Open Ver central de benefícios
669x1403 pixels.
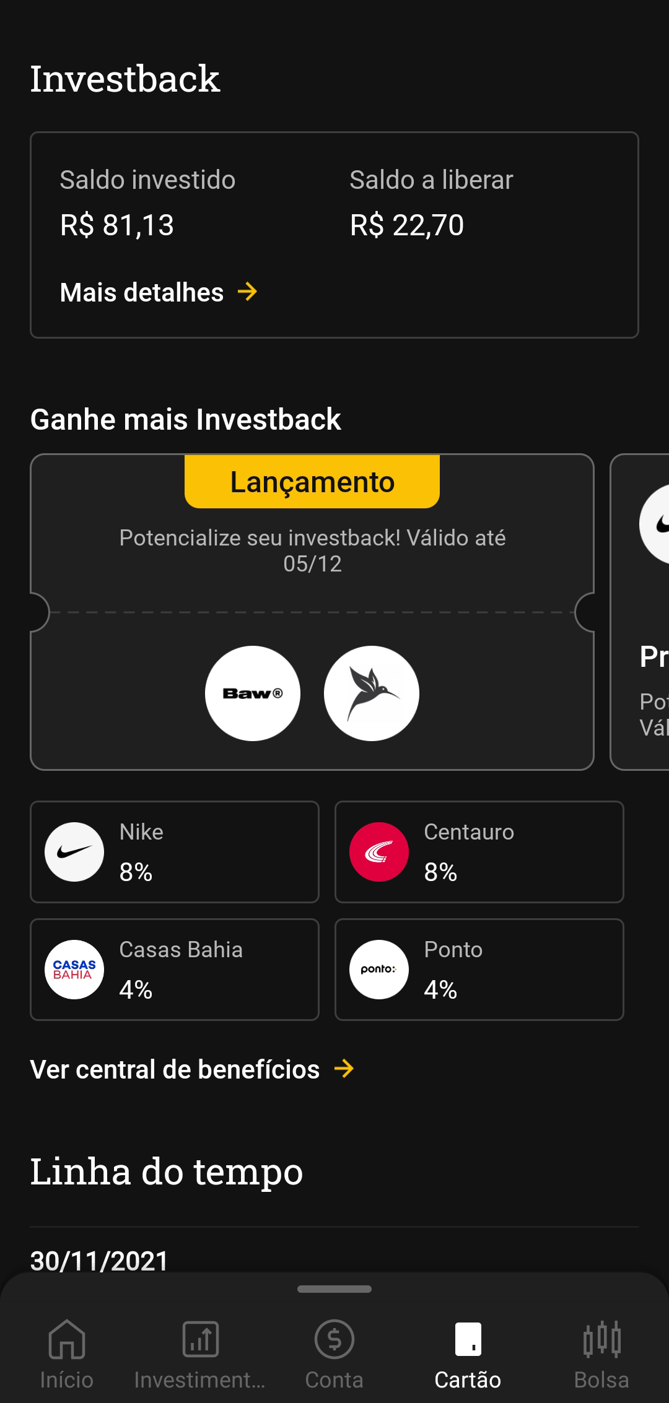[x=175, y=1069]
